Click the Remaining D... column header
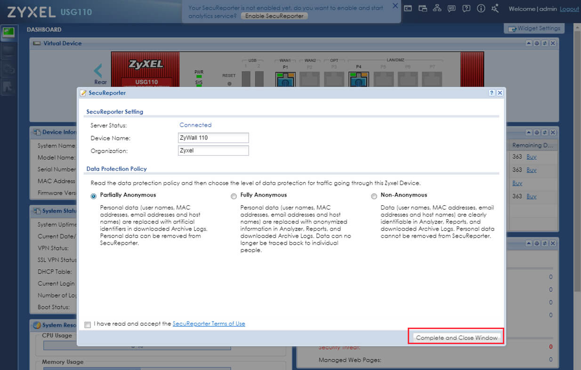 click(534, 145)
